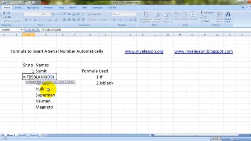
Task: Select the Sheet2 worksheet tab
Action: point(22,135)
